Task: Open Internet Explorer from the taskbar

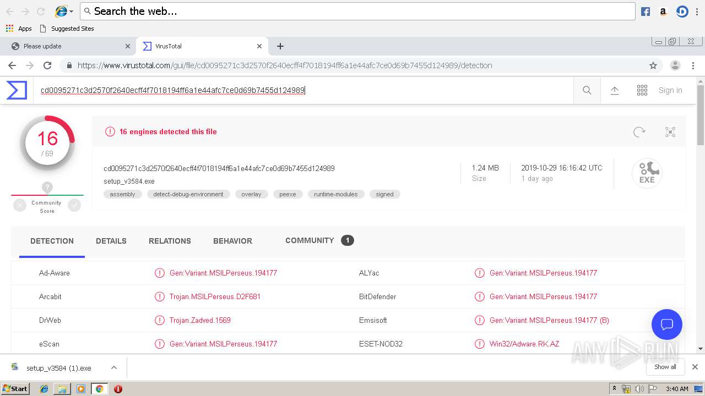Action: [x=44, y=389]
